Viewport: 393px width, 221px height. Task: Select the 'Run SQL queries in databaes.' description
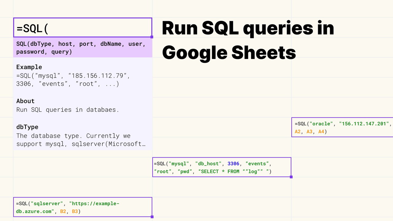[x=68, y=110]
